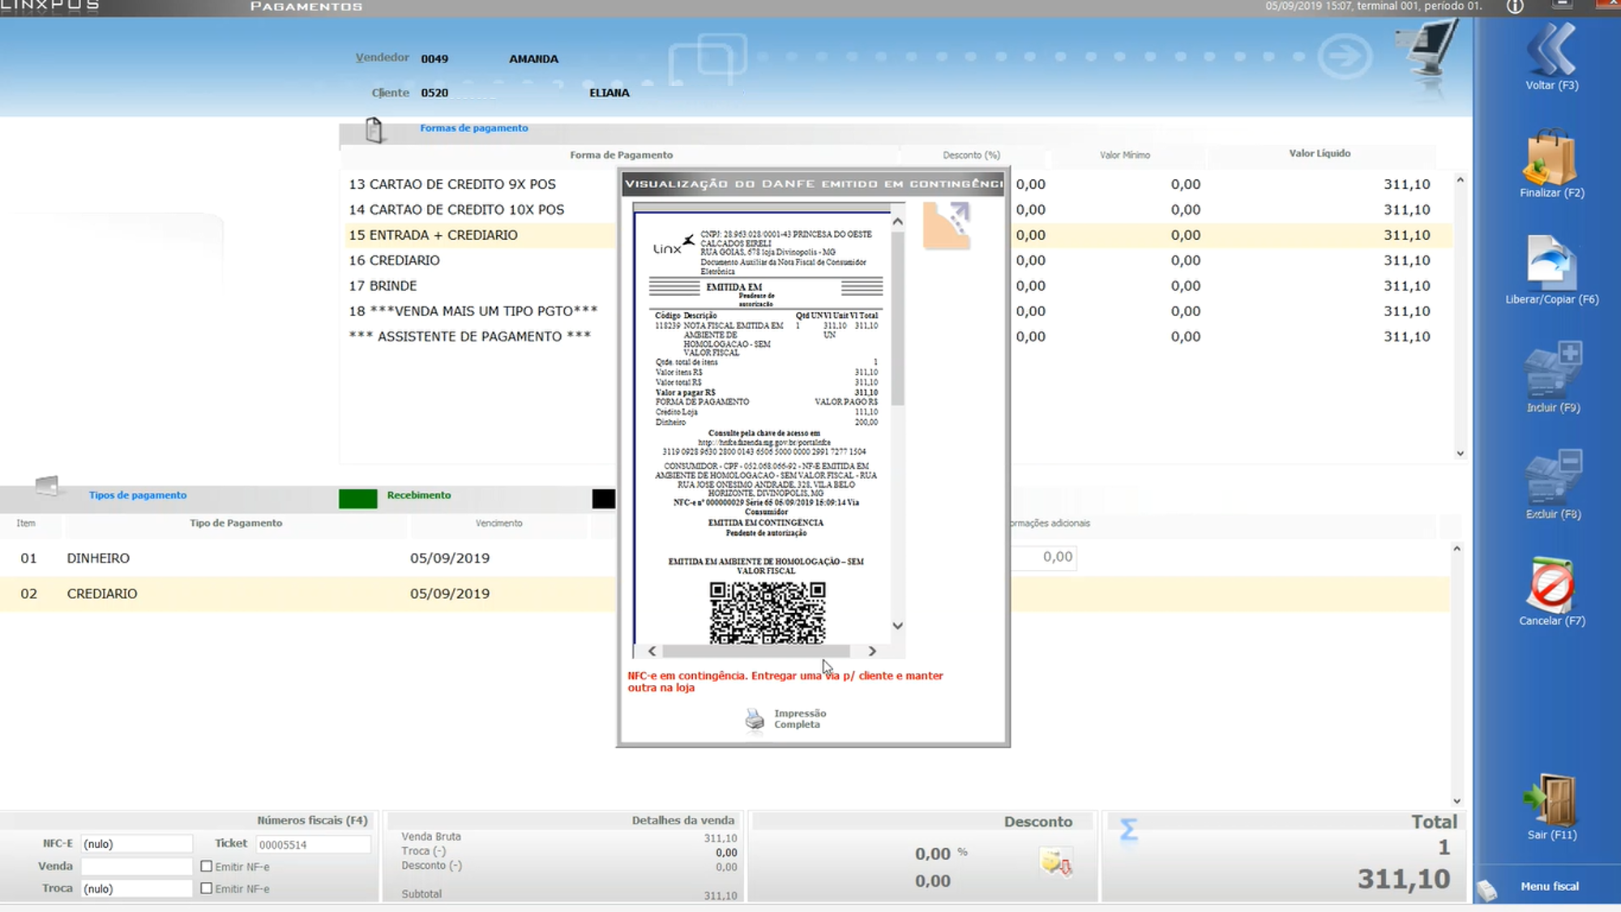Click the Impressão Completa printer icon

pos(755,719)
